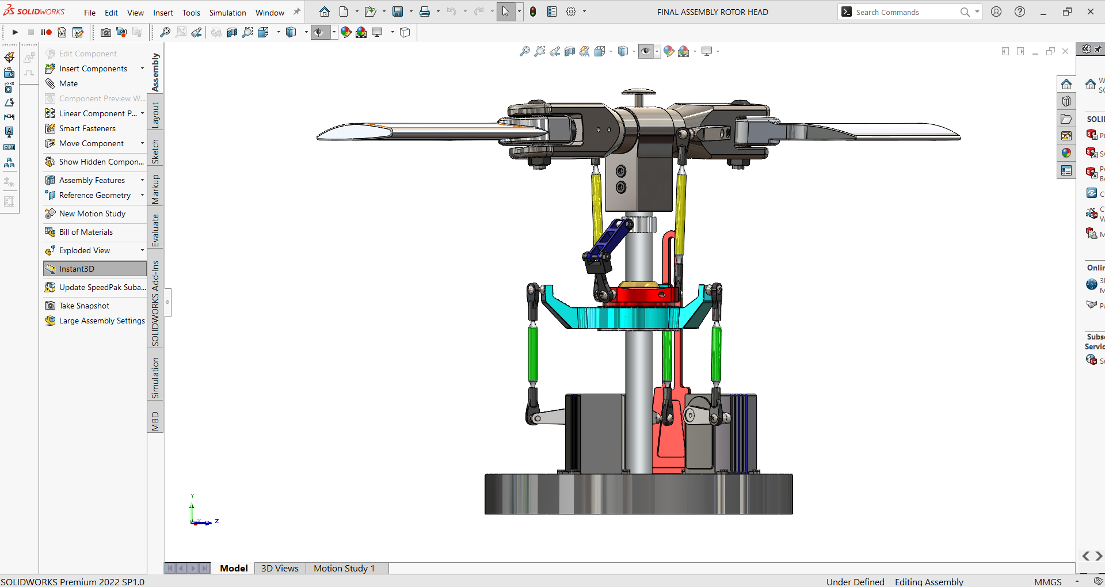Toggle Instant3D mode
The image size is (1105, 587).
click(x=95, y=269)
